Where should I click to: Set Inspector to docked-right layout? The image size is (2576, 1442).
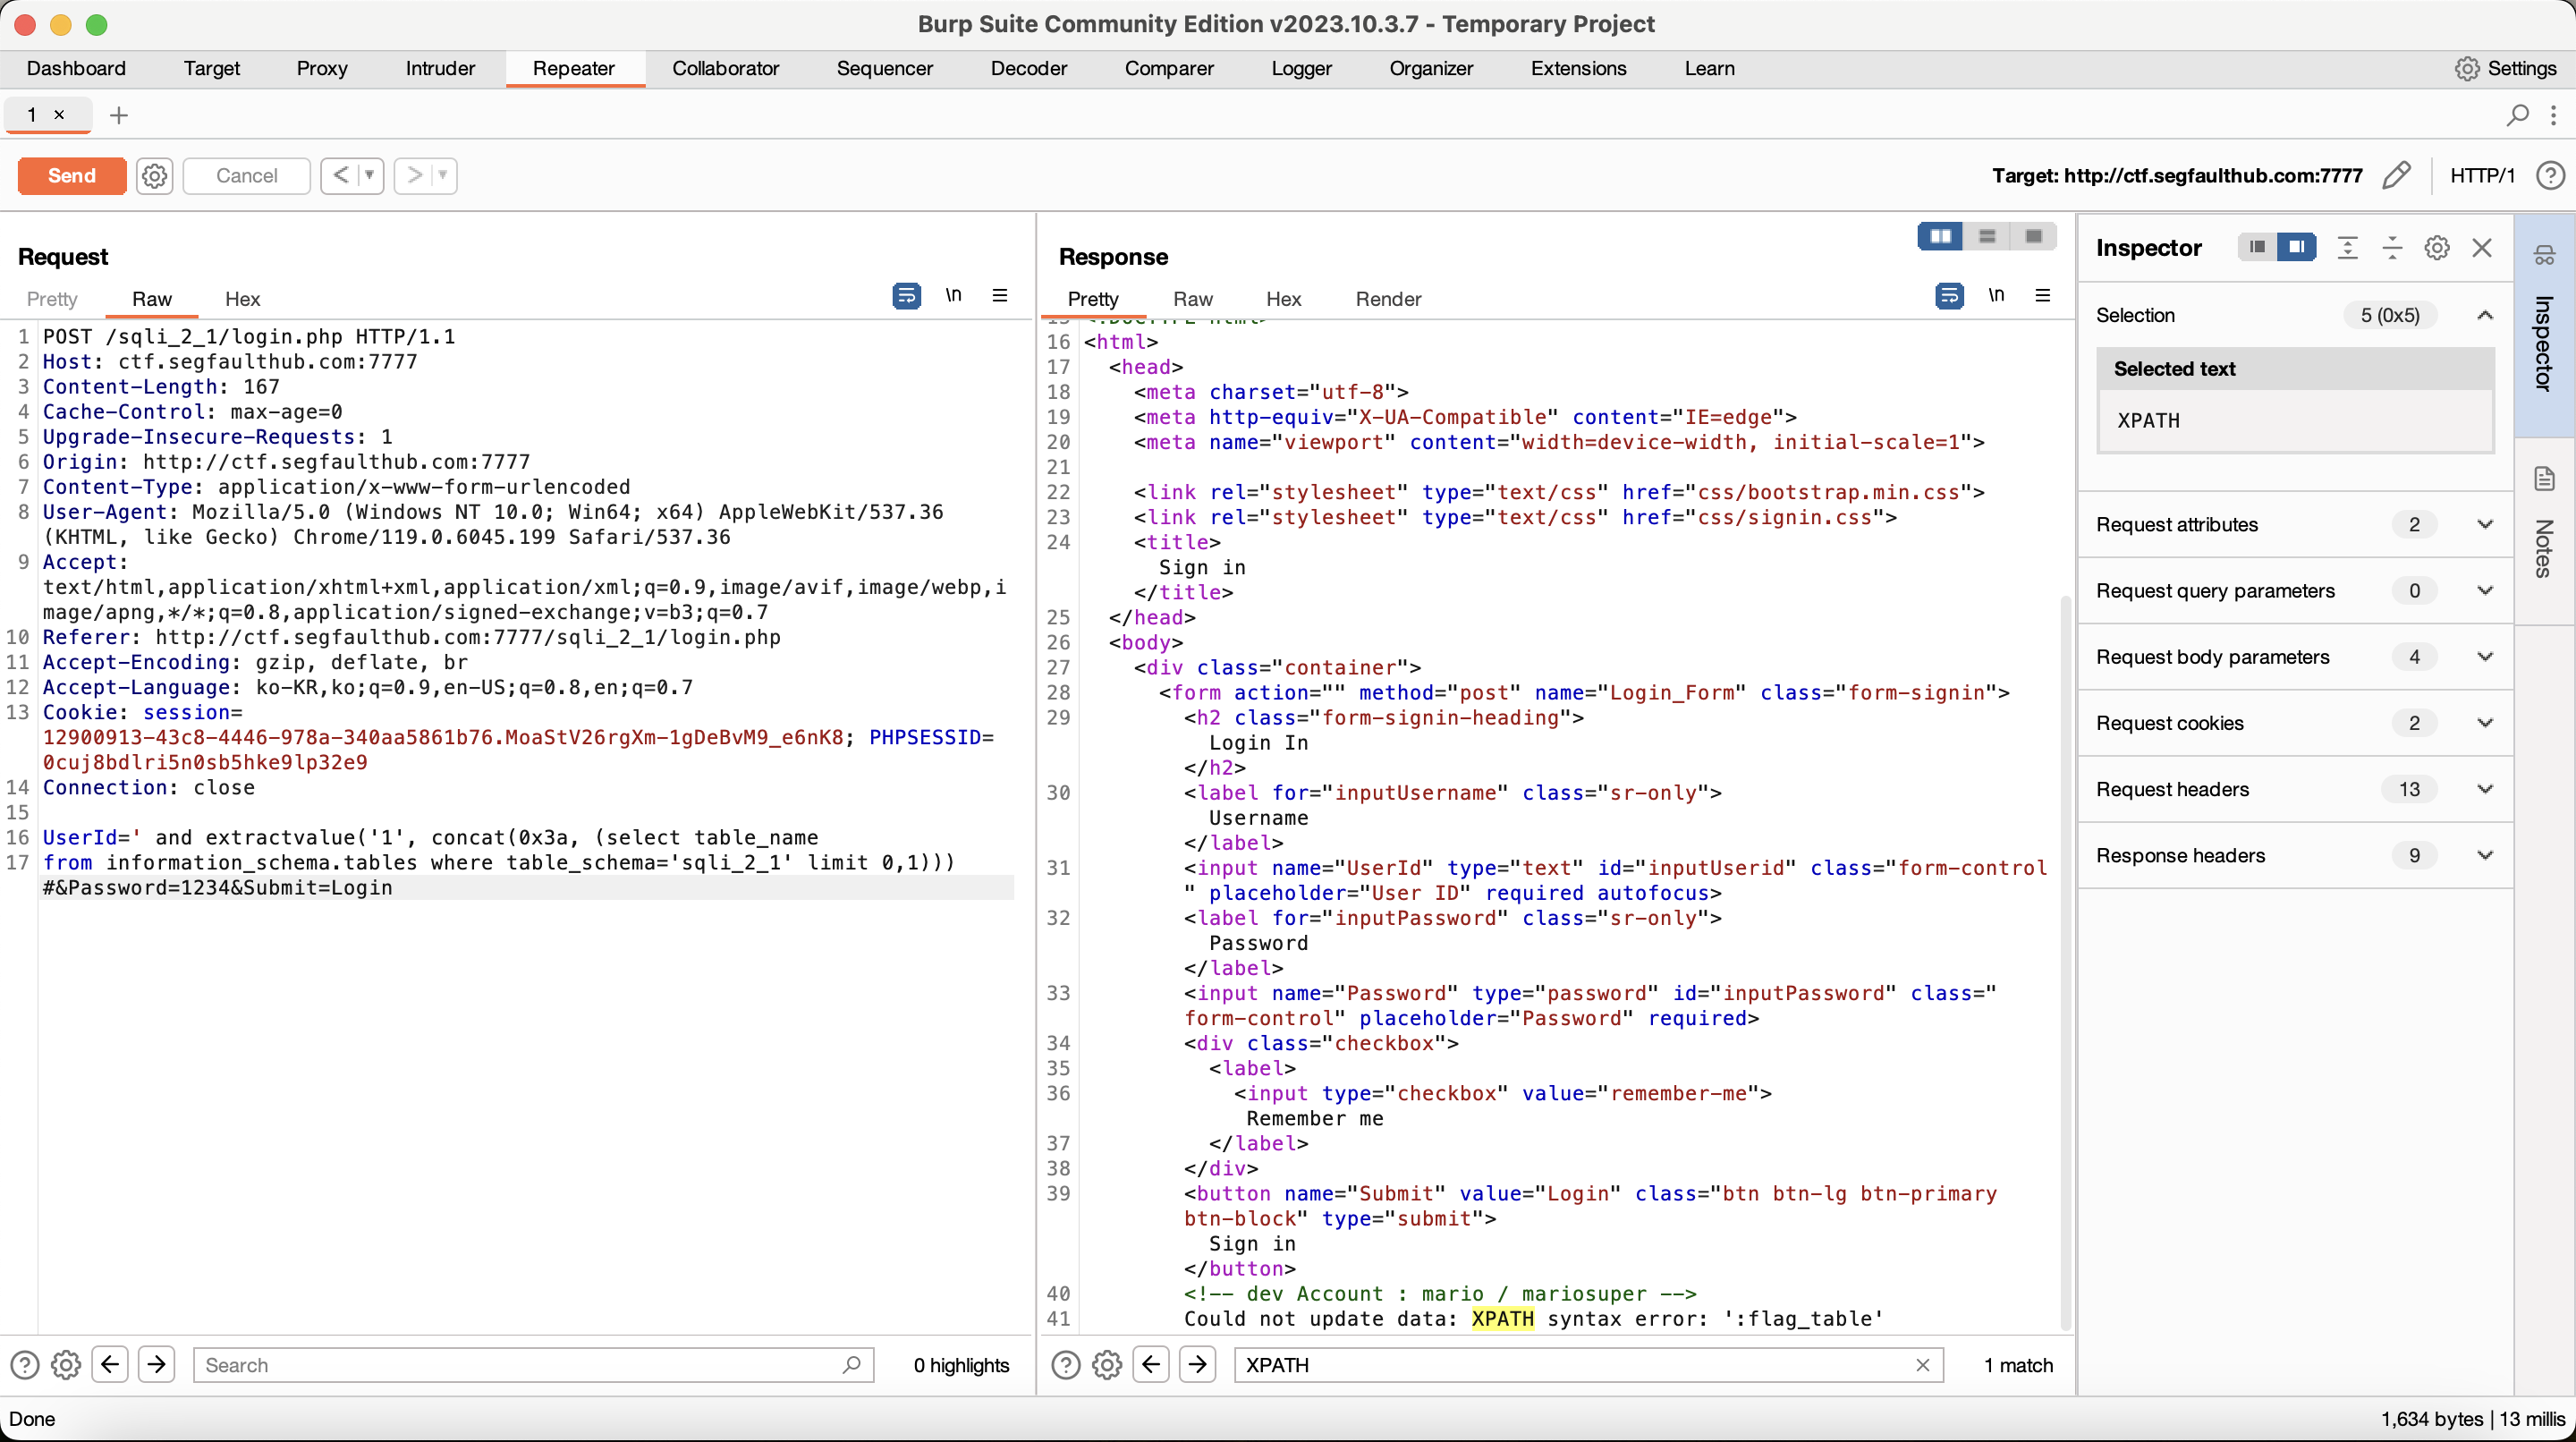(2297, 247)
